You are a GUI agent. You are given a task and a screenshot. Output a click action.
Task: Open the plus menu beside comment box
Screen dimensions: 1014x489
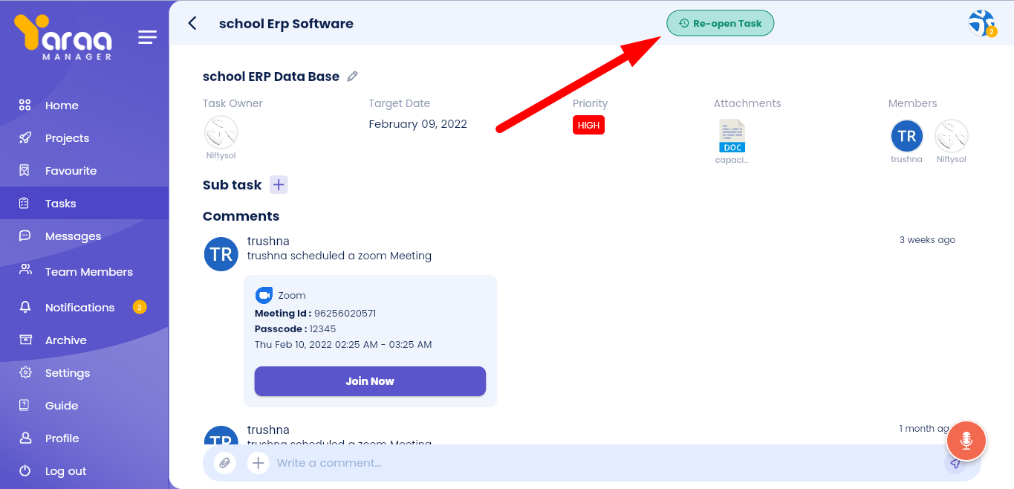[x=258, y=463]
